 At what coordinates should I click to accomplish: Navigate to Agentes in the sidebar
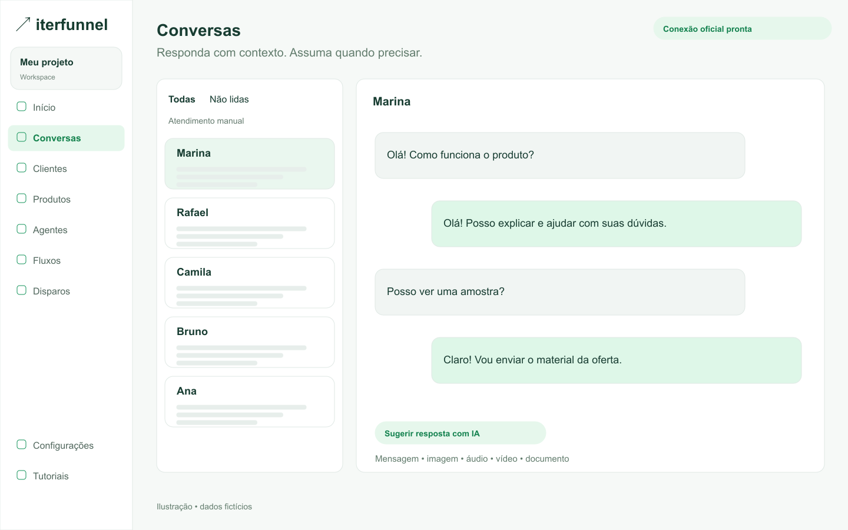click(x=66, y=230)
